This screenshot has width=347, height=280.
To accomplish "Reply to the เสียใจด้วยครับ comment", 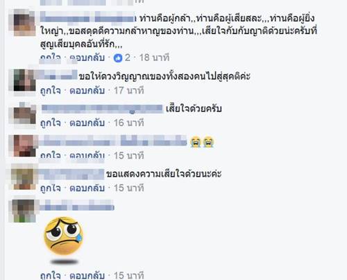I will pyautogui.click(x=87, y=123).
